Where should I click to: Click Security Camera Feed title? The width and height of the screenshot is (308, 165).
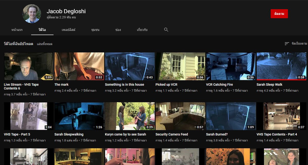[x=172, y=134]
